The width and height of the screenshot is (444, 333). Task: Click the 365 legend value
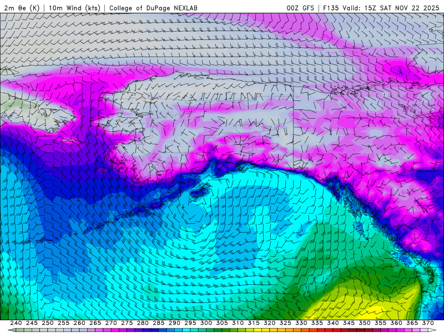click(412, 323)
